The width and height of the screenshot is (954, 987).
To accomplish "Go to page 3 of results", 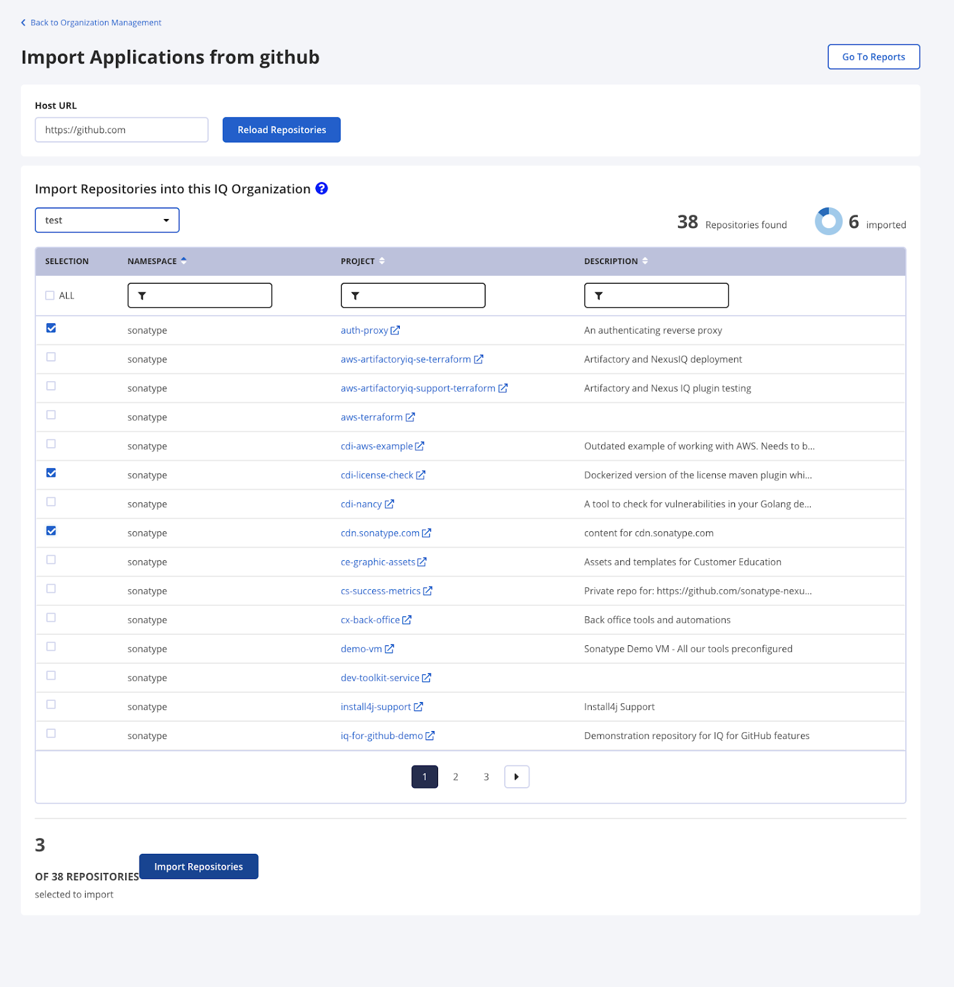I will click(486, 777).
